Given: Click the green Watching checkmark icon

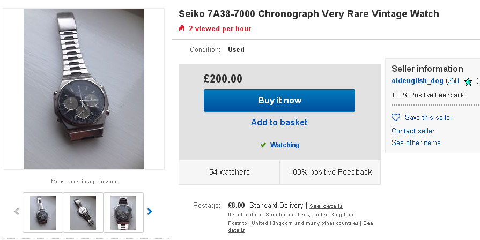Looking at the screenshot, I should point(263,145).
